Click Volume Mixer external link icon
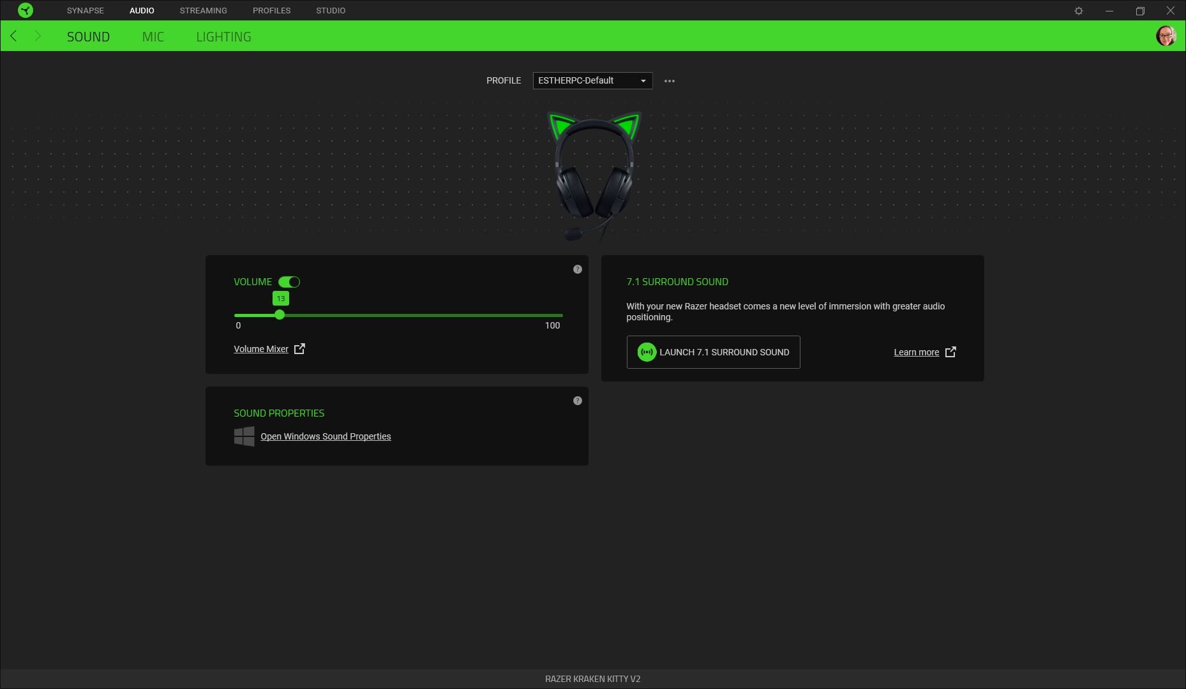 coord(299,348)
